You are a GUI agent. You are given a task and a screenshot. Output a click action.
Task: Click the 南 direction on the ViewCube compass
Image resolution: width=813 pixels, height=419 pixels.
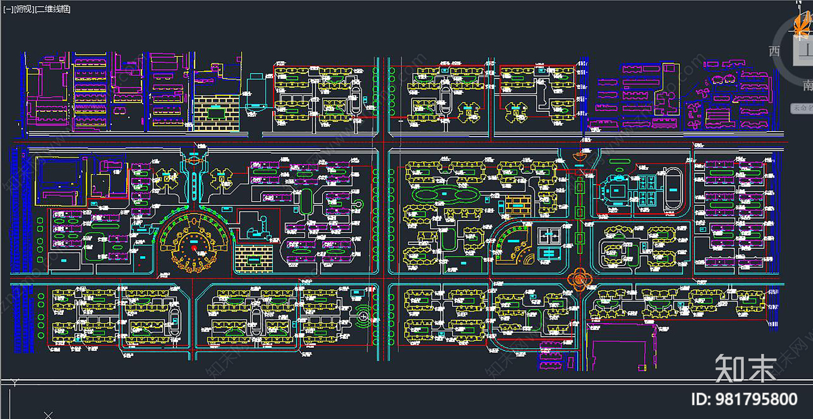(x=808, y=85)
